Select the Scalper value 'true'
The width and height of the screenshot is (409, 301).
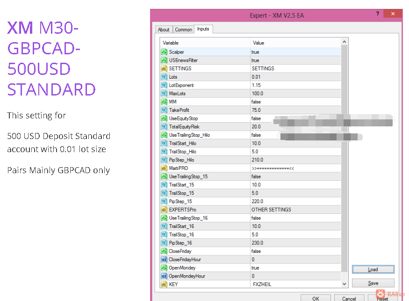(x=255, y=52)
